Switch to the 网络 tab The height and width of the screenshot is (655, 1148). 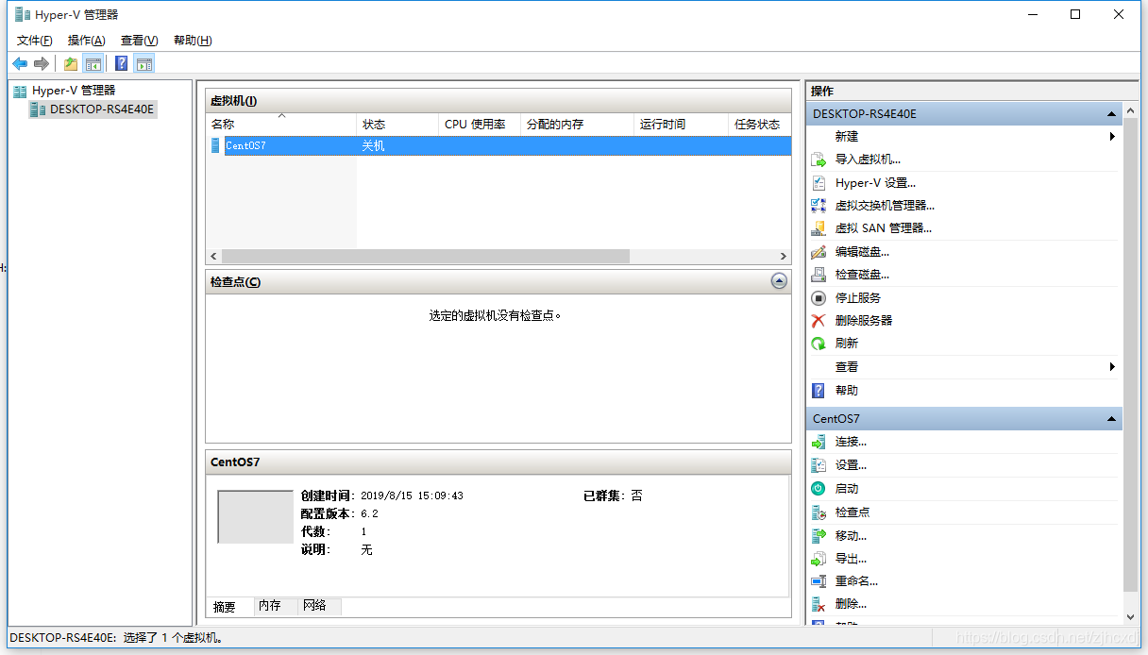tap(319, 606)
